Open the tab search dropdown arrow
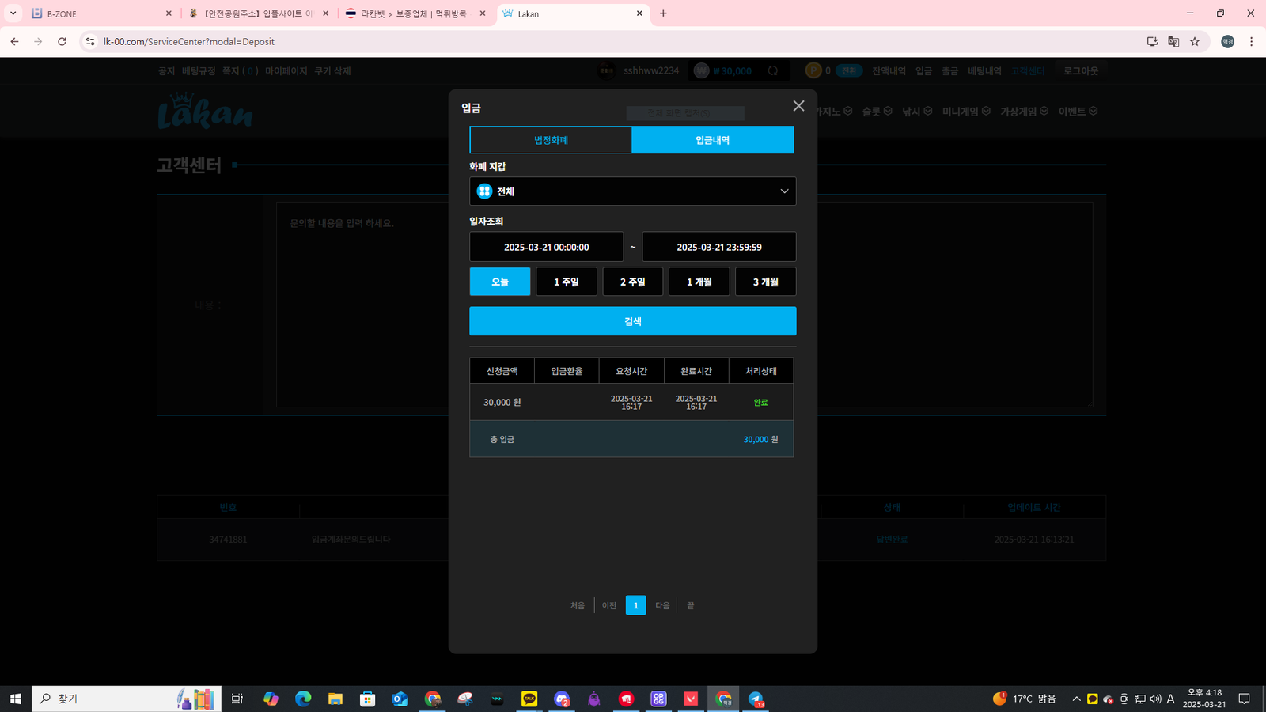Viewport: 1266px width, 712px height. point(13,13)
